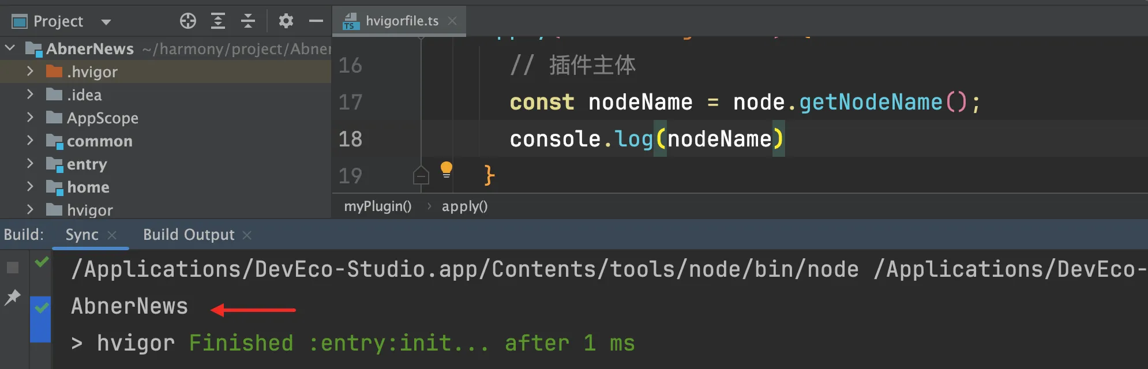
Task: Select the entry module row
Action: [166, 164]
